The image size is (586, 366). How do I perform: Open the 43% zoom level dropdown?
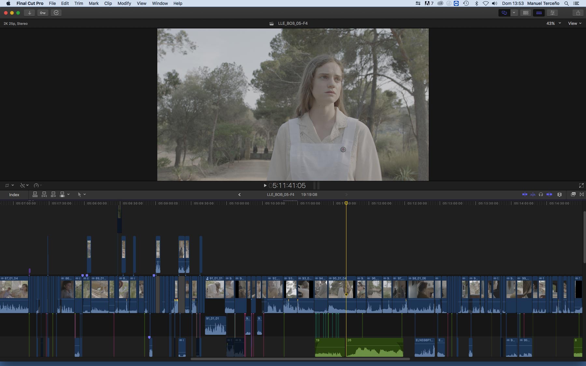(x=553, y=23)
